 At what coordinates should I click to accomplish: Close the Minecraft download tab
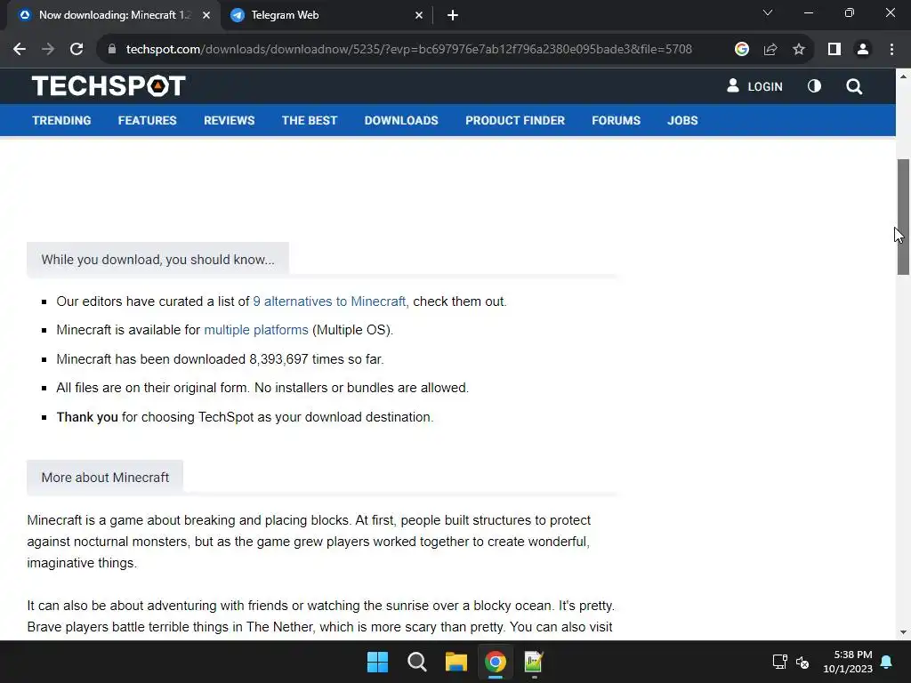(206, 15)
